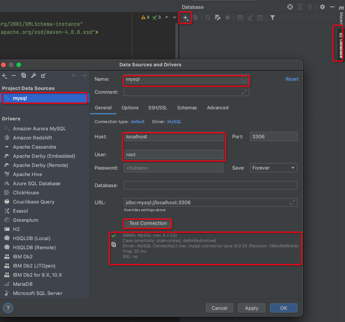Open the query console icon in Database toolbar

[x=260, y=18]
